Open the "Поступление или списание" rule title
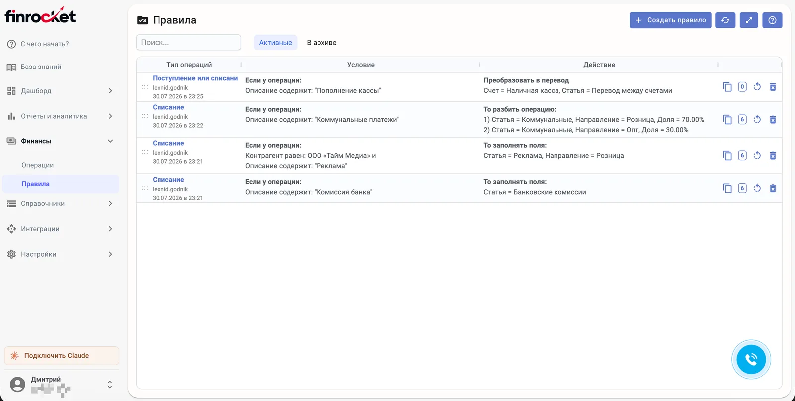 [x=195, y=78]
